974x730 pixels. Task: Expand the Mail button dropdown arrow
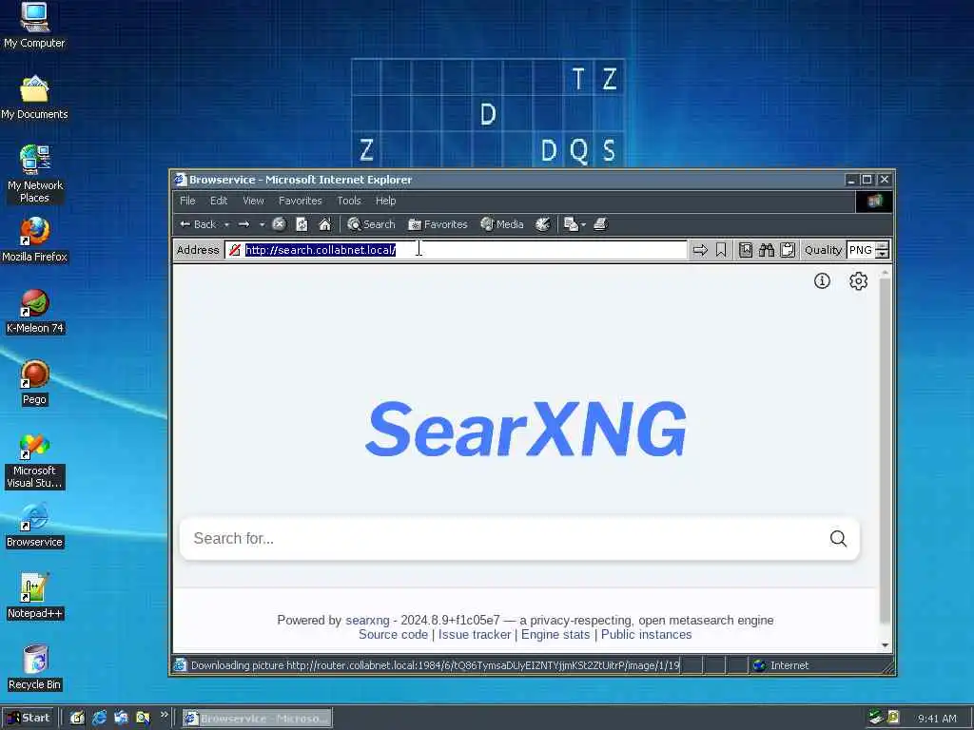coord(583,224)
